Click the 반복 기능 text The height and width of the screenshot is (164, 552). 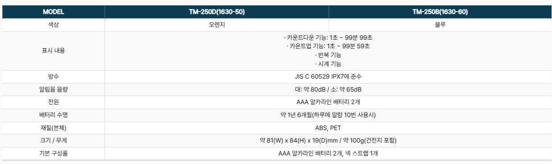[328, 55]
